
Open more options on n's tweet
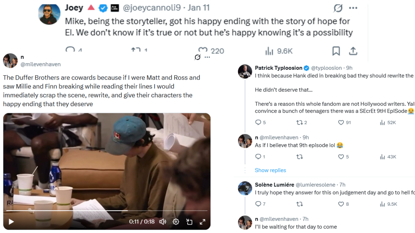207,57
